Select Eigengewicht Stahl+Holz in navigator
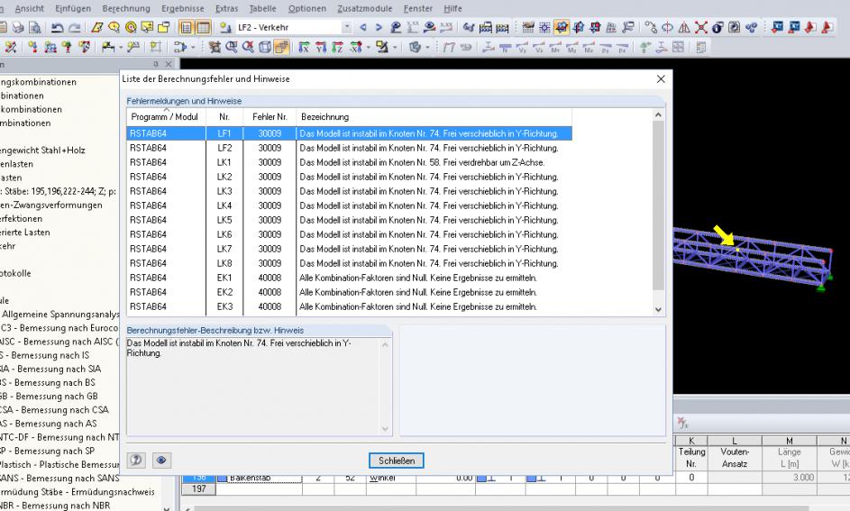 42,151
